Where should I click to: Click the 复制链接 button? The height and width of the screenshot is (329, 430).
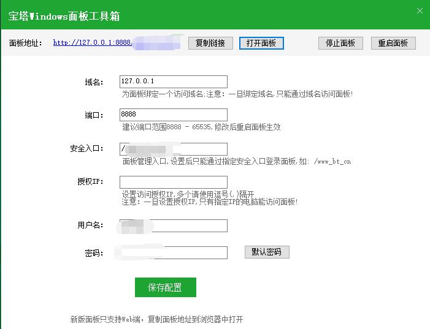[x=210, y=43]
